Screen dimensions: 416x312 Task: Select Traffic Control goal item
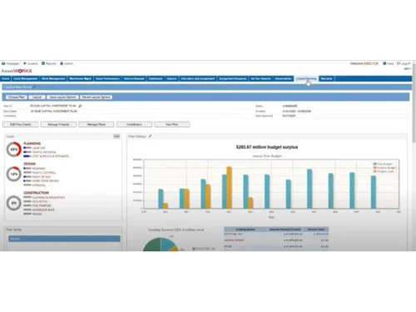coord(44,172)
